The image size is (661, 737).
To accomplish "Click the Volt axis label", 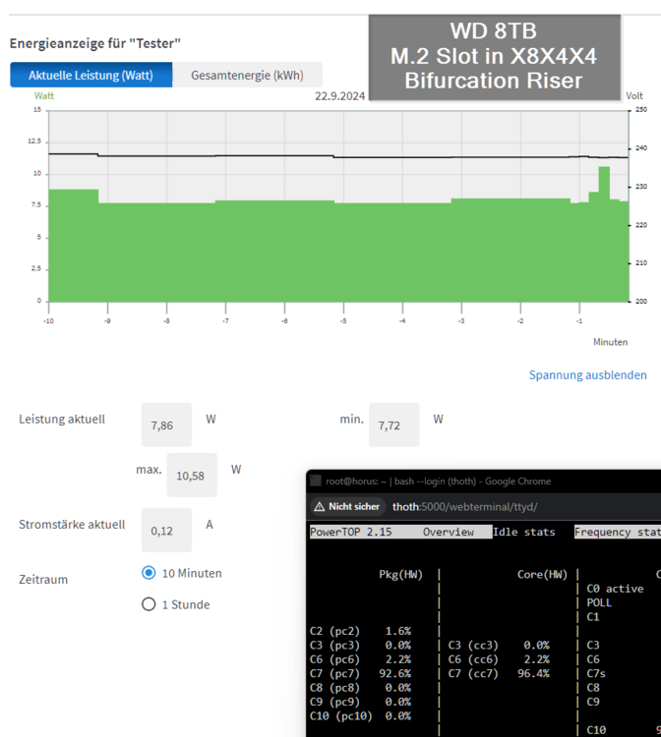I will coord(634,96).
